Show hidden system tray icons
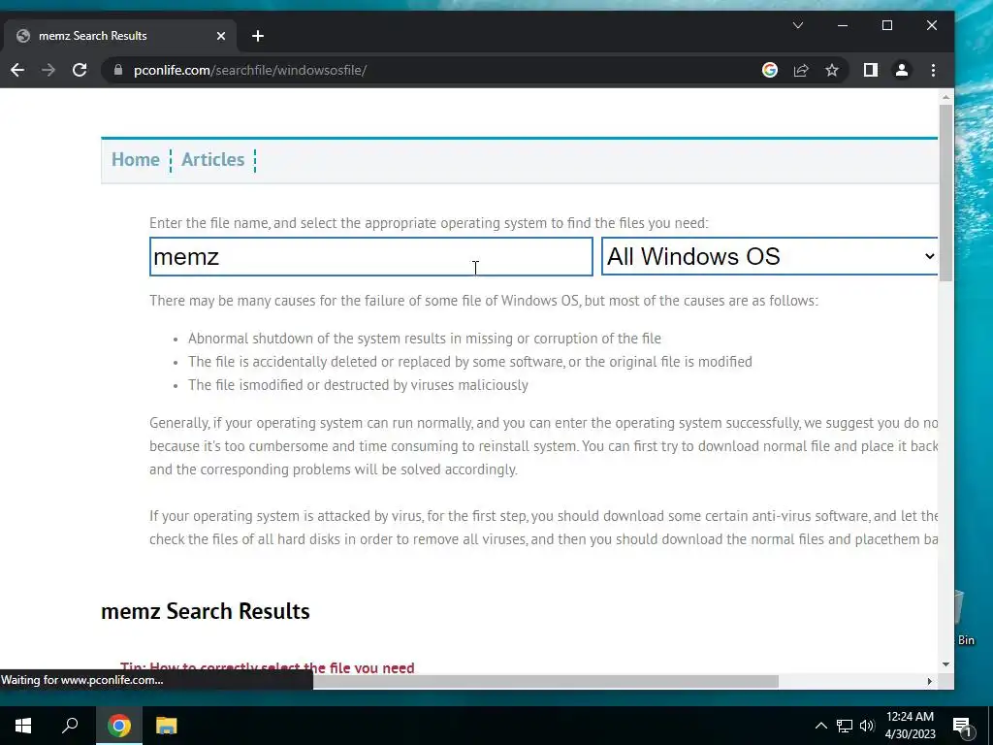Screen dimensions: 993x745 tap(820, 726)
